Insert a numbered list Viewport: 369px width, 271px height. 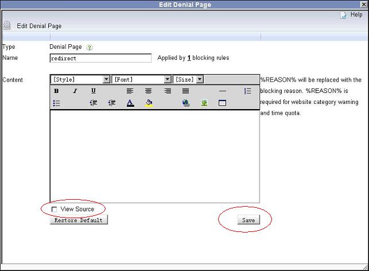pos(247,91)
